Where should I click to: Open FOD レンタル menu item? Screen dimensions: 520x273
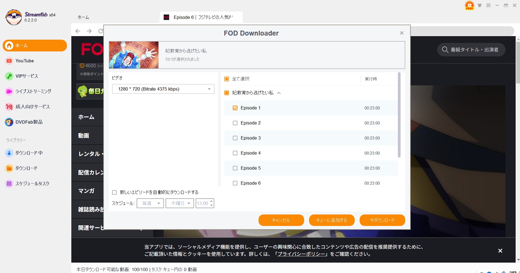click(x=91, y=154)
